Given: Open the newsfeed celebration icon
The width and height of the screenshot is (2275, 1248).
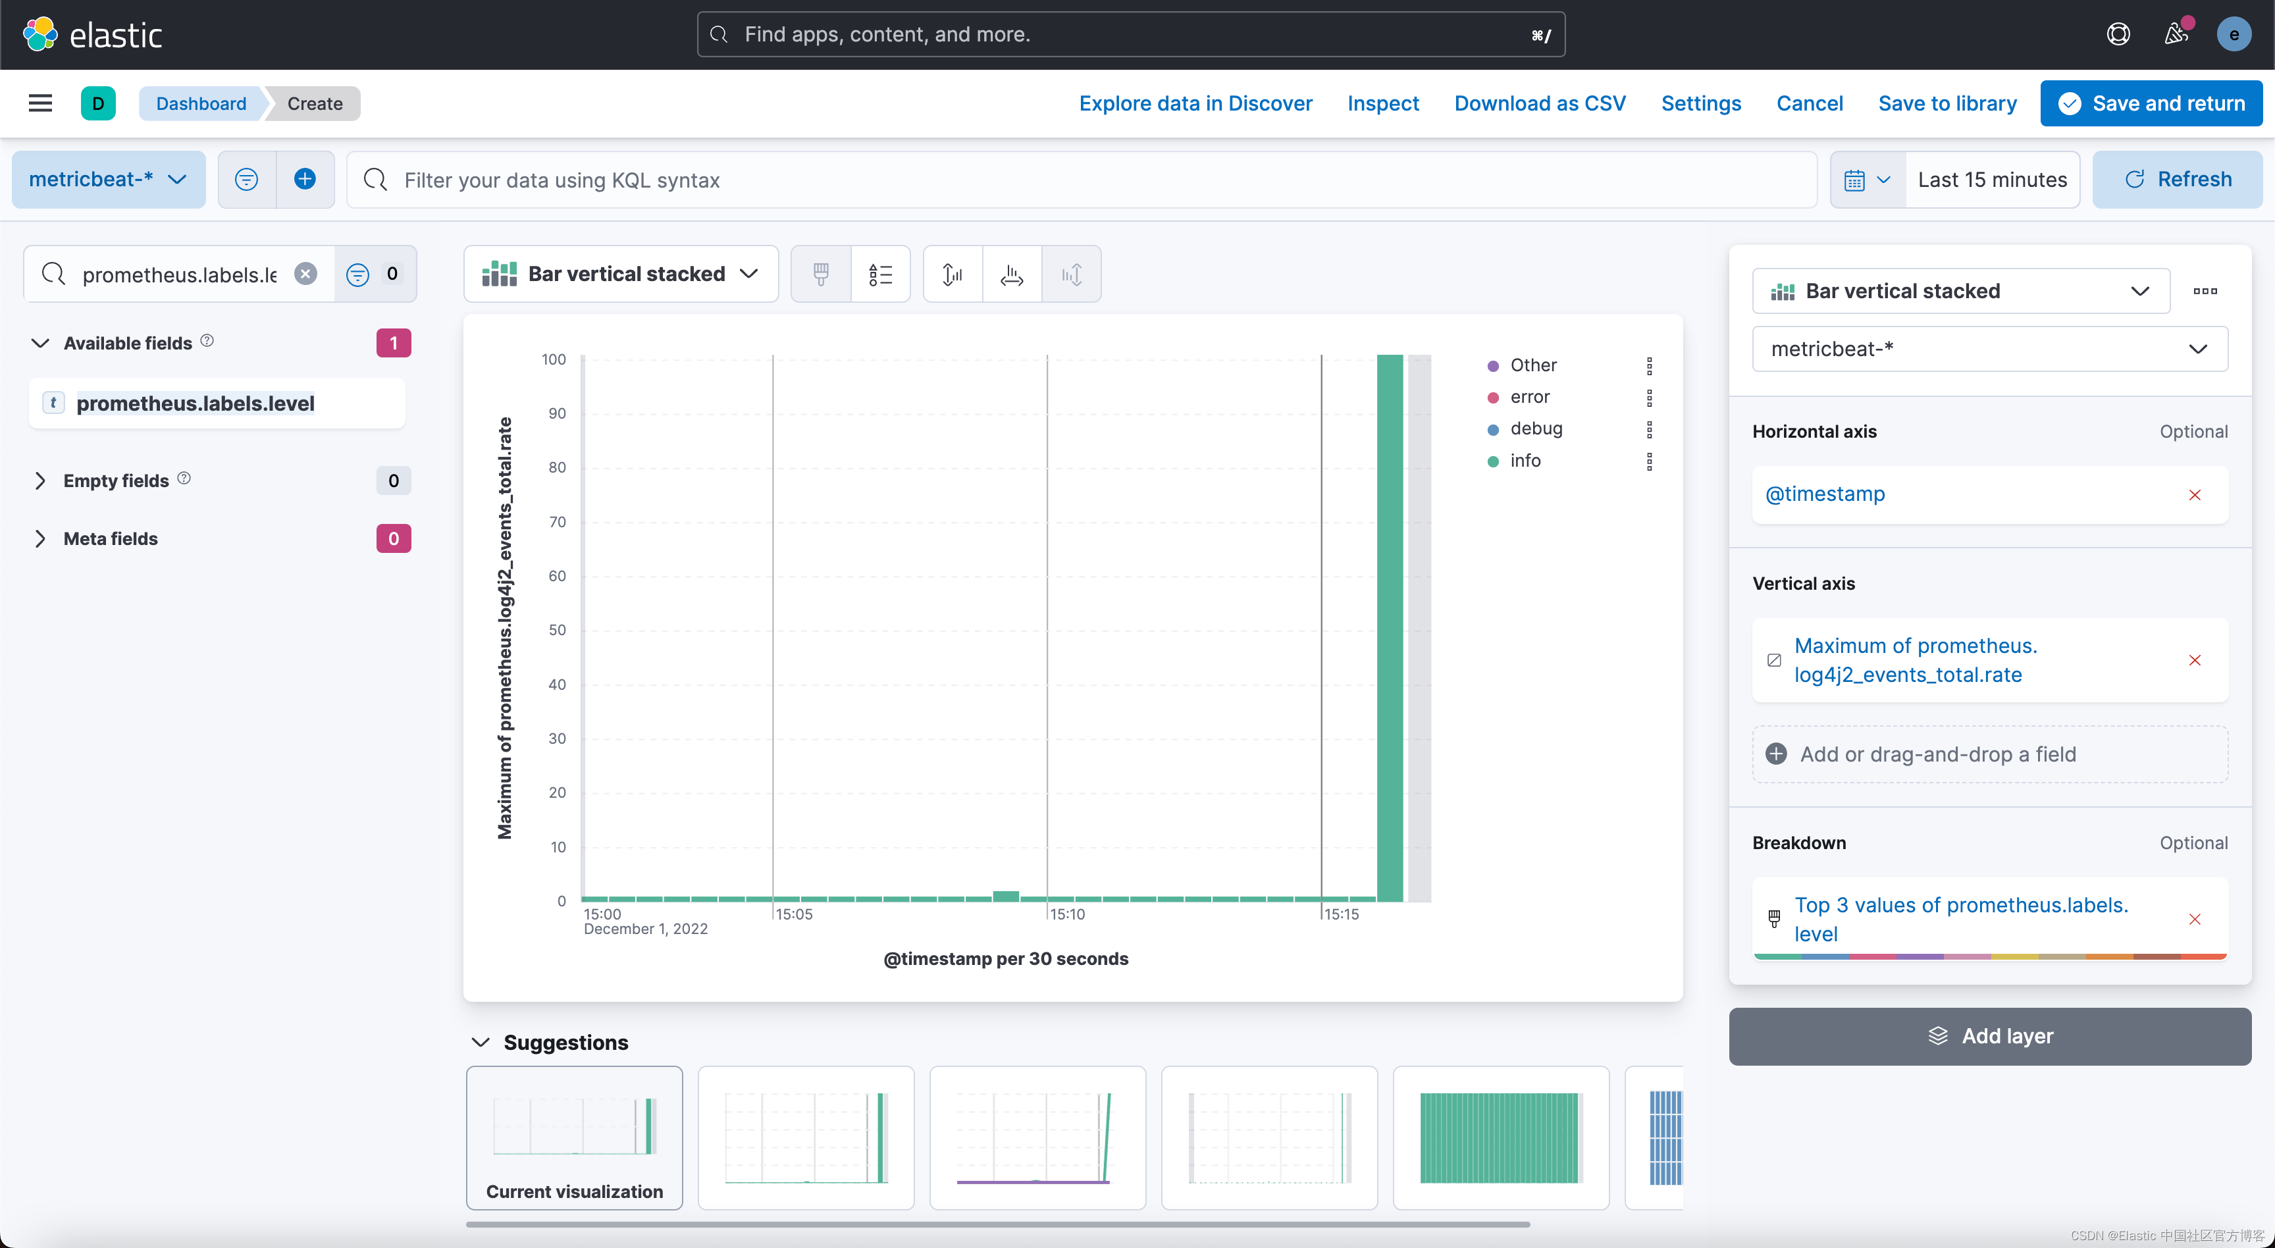Looking at the screenshot, I should (x=2176, y=34).
